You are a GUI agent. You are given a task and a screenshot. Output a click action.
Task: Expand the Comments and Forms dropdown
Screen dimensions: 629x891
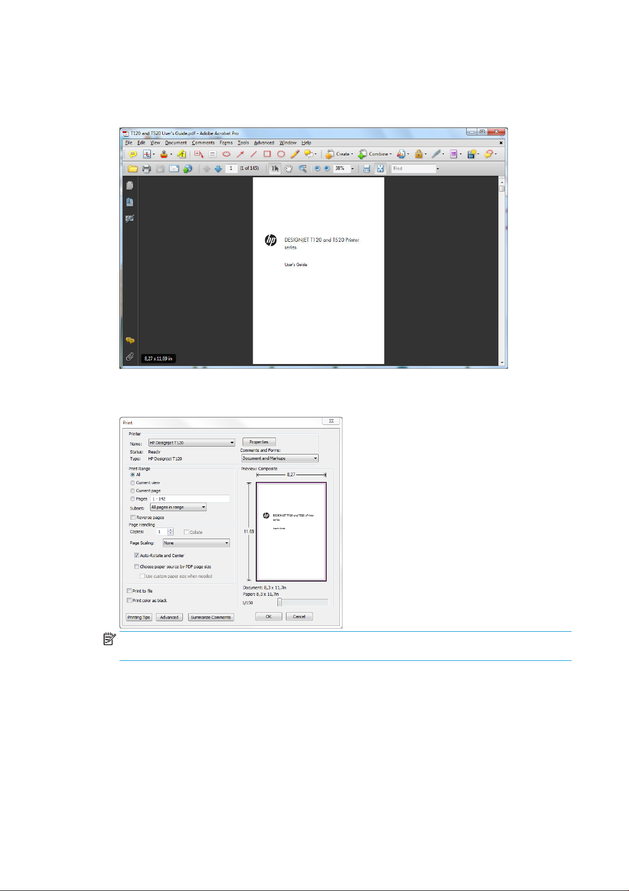tap(316, 458)
